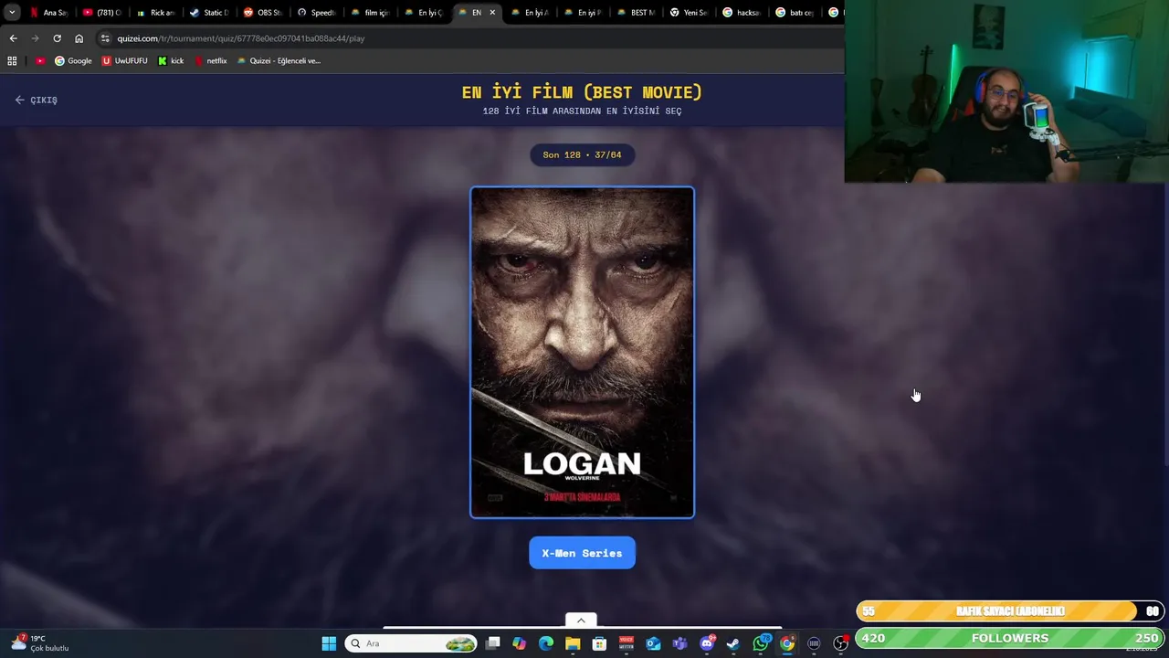1169x658 pixels.
Task: Switch to the Steam 'Static D' tab
Action: click(207, 13)
